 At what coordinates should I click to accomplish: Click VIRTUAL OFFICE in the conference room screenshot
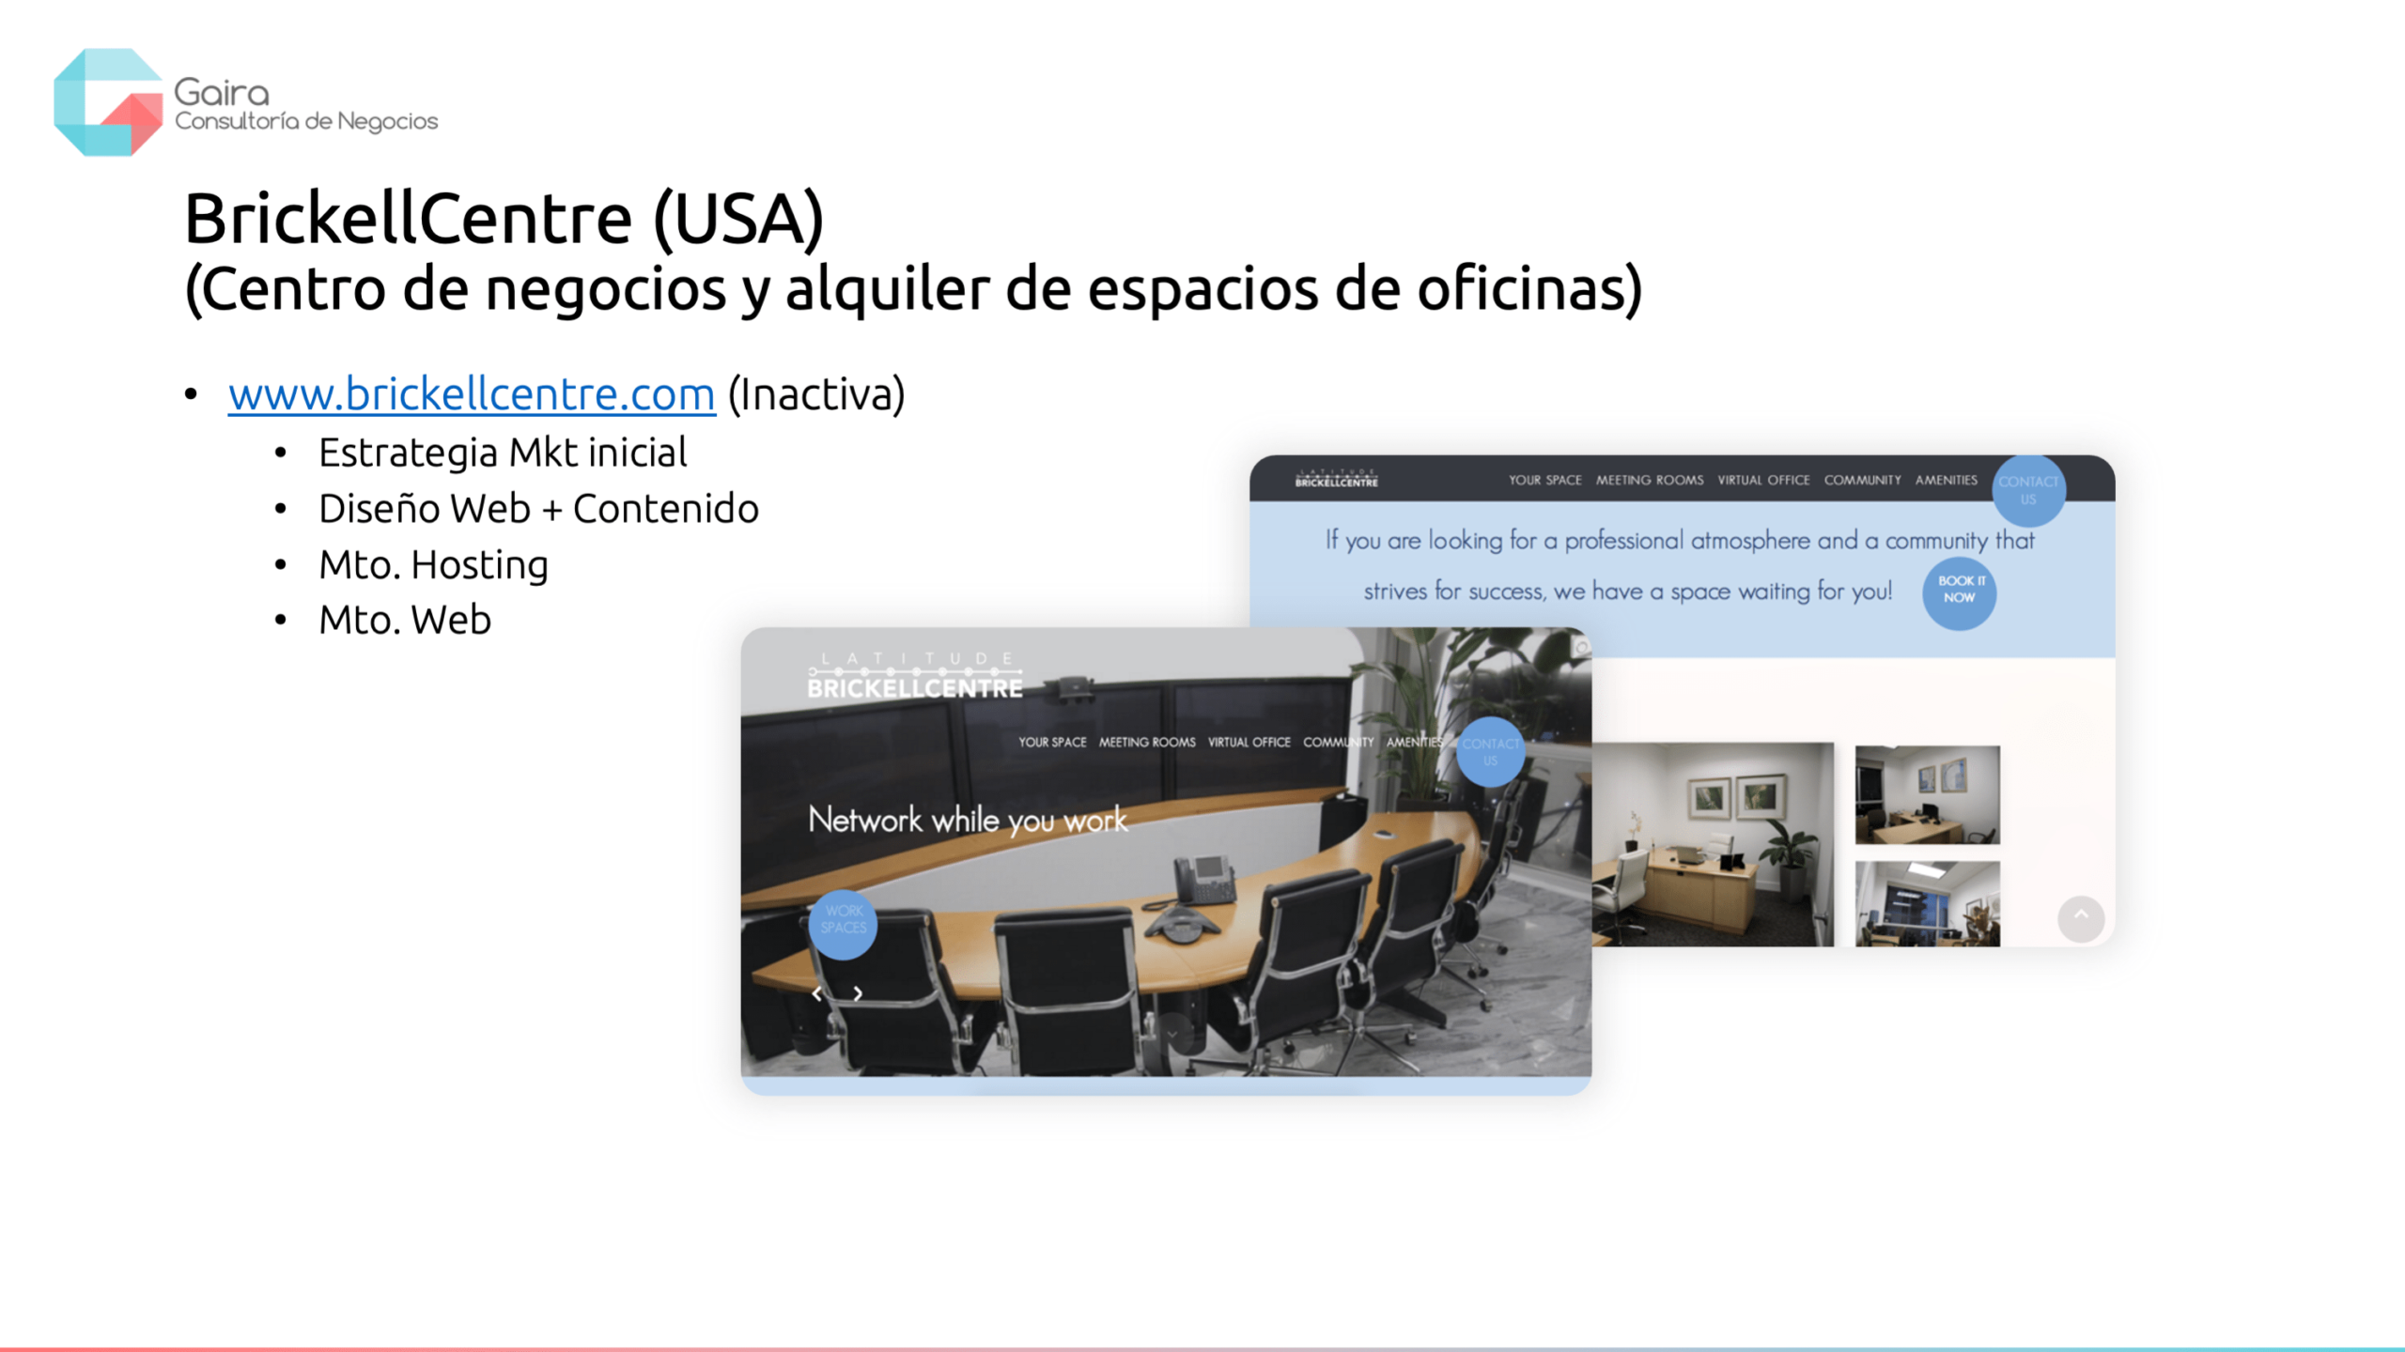[x=1249, y=742]
